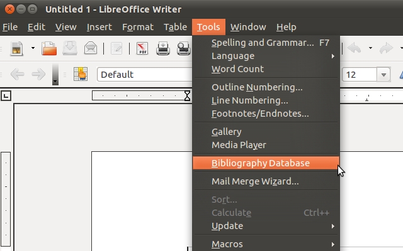Click the Undo arrow icon

tap(355, 48)
